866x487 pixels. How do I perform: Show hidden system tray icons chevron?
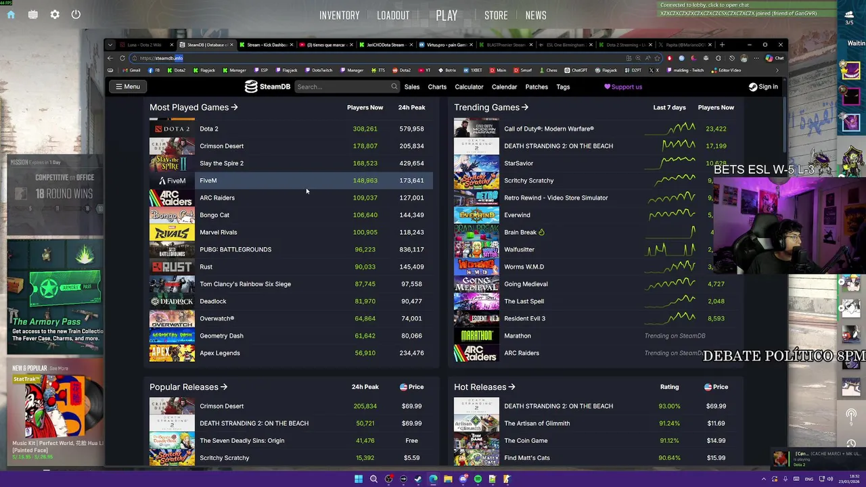(x=764, y=479)
